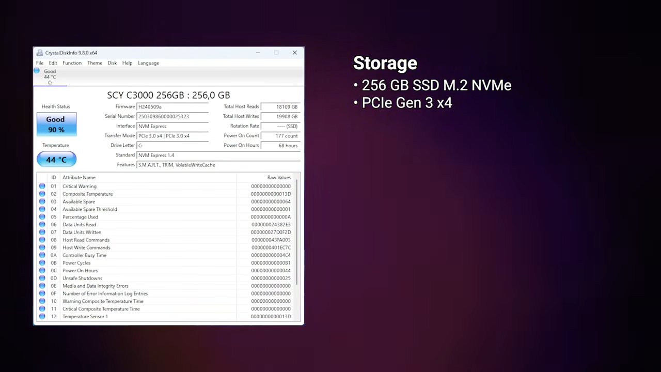Click the Standard NVM Express 1.4 field

[x=218, y=155]
